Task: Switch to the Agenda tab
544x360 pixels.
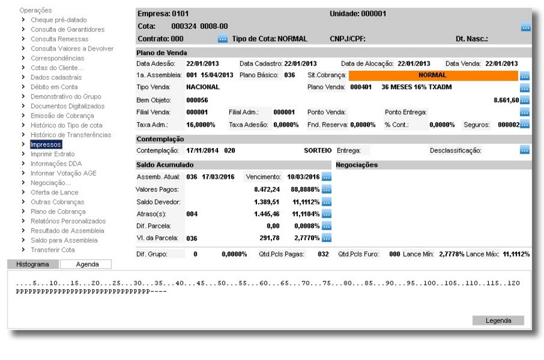Action: (x=86, y=264)
